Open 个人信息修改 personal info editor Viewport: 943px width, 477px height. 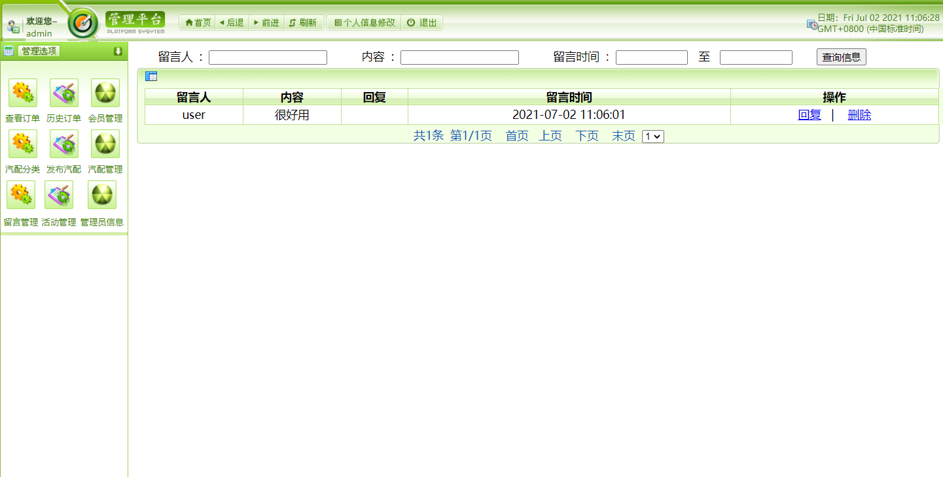(364, 22)
